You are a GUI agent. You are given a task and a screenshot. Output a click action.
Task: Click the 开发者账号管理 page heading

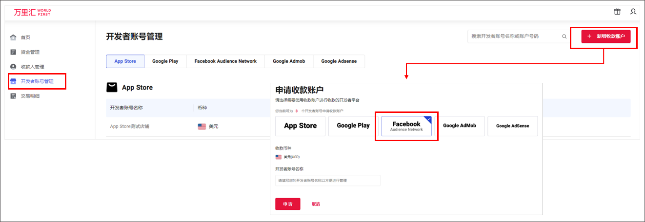pyautogui.click(x=134, y=37)
